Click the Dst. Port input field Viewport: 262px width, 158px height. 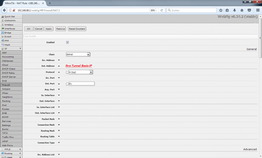(81, 84)
